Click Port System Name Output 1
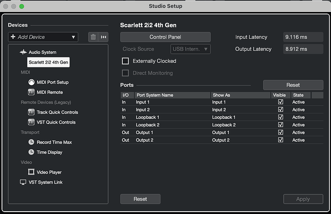 pyautogui.click(x=144, y=132)
